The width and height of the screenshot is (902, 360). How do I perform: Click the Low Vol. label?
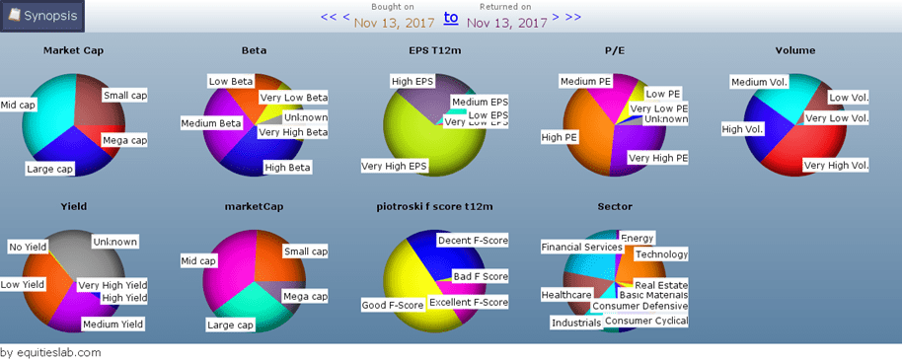[x=849, y=98]
